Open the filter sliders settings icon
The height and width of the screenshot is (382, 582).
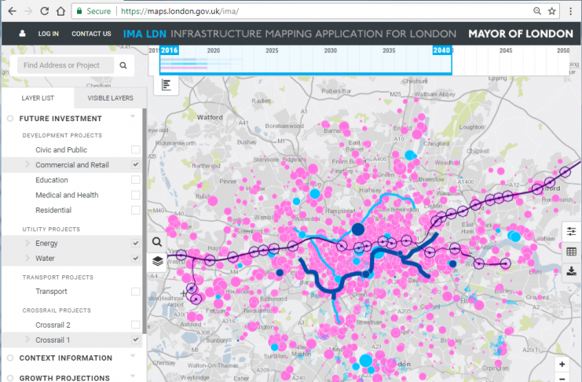click(x=571, y=232)
